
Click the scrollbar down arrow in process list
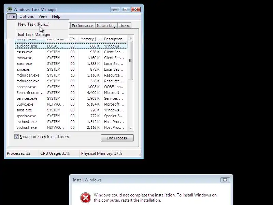[x=131, y=128]
